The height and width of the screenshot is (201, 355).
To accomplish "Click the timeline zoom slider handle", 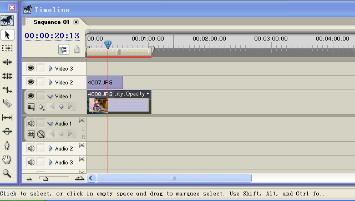I will [45, 179].
